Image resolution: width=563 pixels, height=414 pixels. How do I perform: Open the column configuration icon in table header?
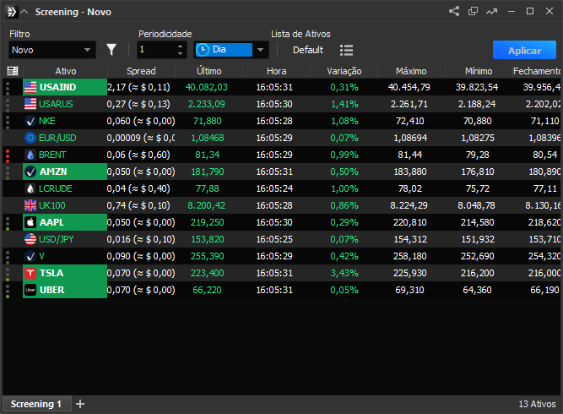(13, 72)
